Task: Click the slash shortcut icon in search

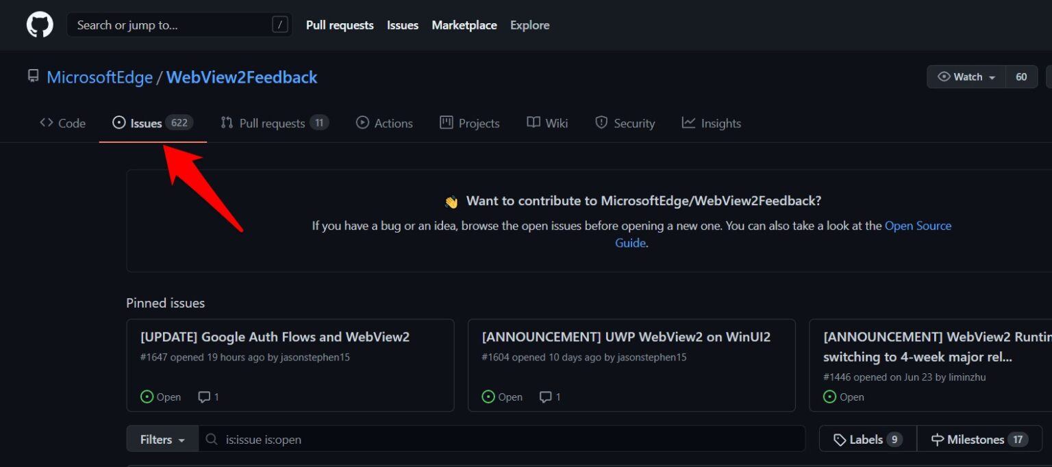Action: [279, 25]
